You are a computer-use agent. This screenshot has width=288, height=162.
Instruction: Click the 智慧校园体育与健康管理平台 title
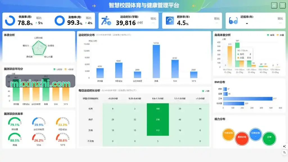click(x=144, y=5)
